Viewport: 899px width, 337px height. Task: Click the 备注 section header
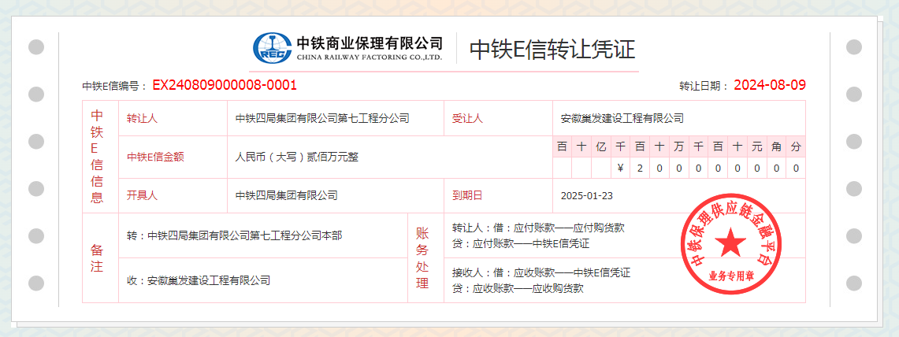pos(98,258)
